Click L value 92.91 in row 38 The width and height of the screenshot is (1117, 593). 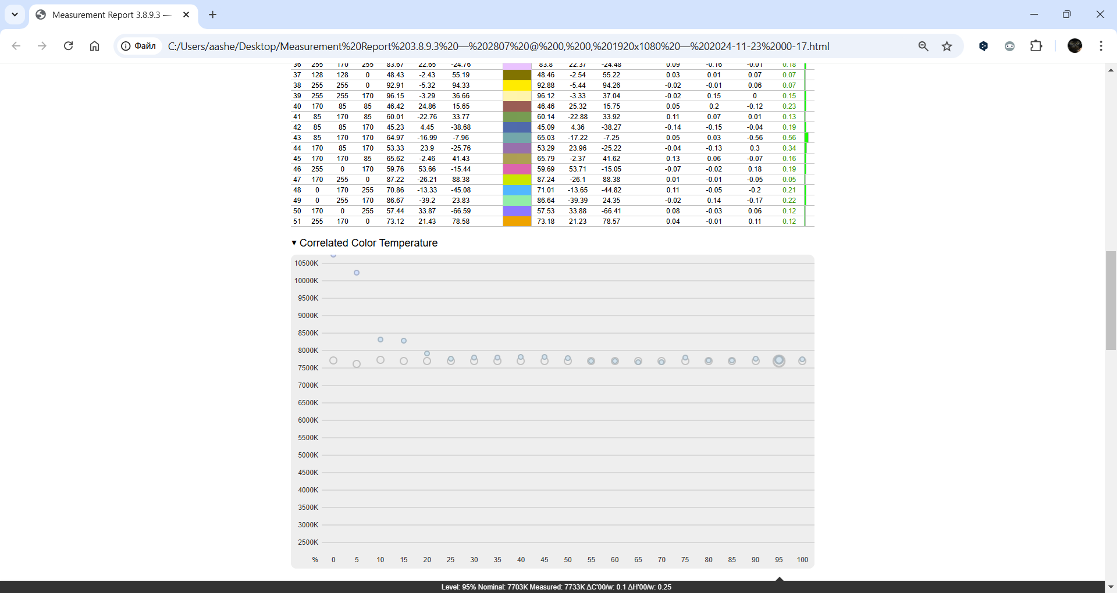(x=395, y=85)
